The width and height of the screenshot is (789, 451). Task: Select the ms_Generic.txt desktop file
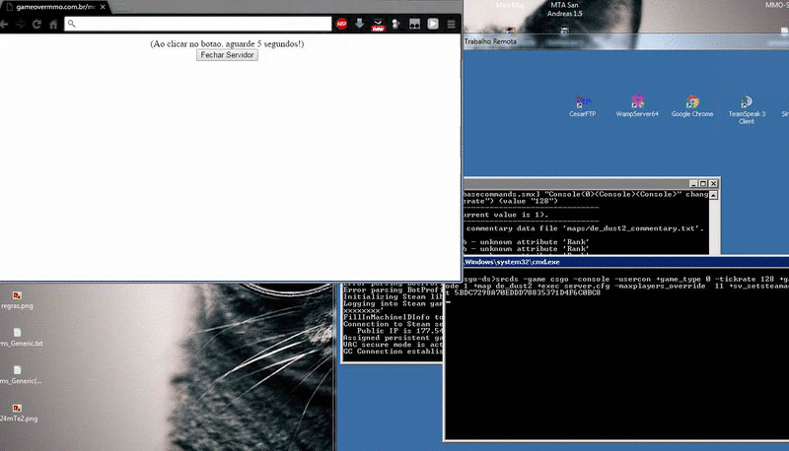tap(21, 338)
